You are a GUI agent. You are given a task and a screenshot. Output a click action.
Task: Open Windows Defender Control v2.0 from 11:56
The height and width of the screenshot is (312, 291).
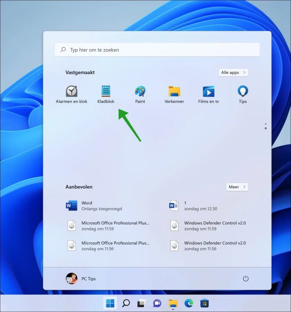click(208, 246)
